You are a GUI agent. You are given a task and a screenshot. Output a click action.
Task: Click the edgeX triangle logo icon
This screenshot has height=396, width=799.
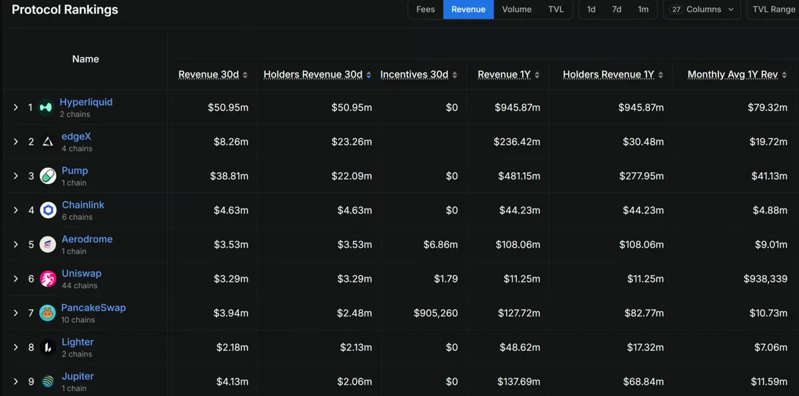47,142
